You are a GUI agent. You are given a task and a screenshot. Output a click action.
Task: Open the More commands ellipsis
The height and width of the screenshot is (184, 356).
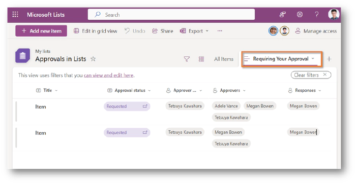[x=220, y=31]
